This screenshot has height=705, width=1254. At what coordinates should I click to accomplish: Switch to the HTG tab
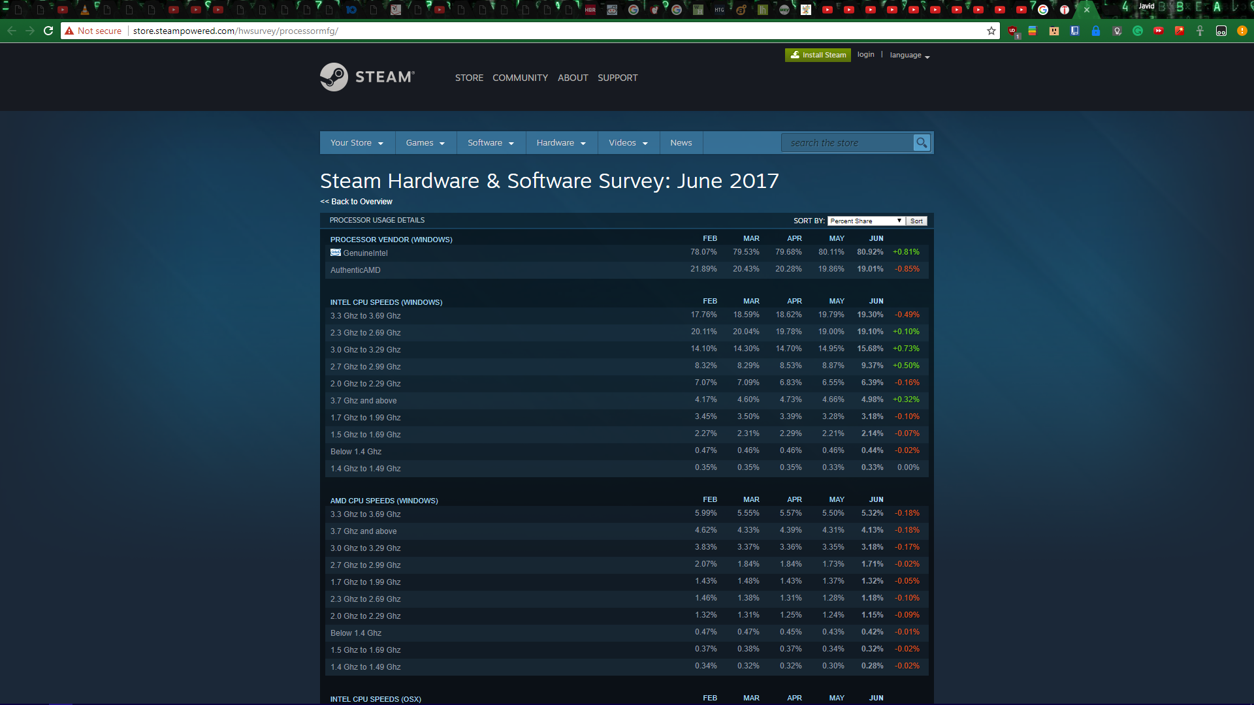click(719, 10)
